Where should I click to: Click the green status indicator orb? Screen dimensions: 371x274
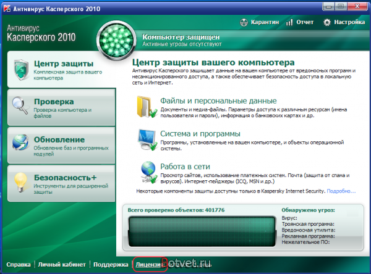point(116,40)
